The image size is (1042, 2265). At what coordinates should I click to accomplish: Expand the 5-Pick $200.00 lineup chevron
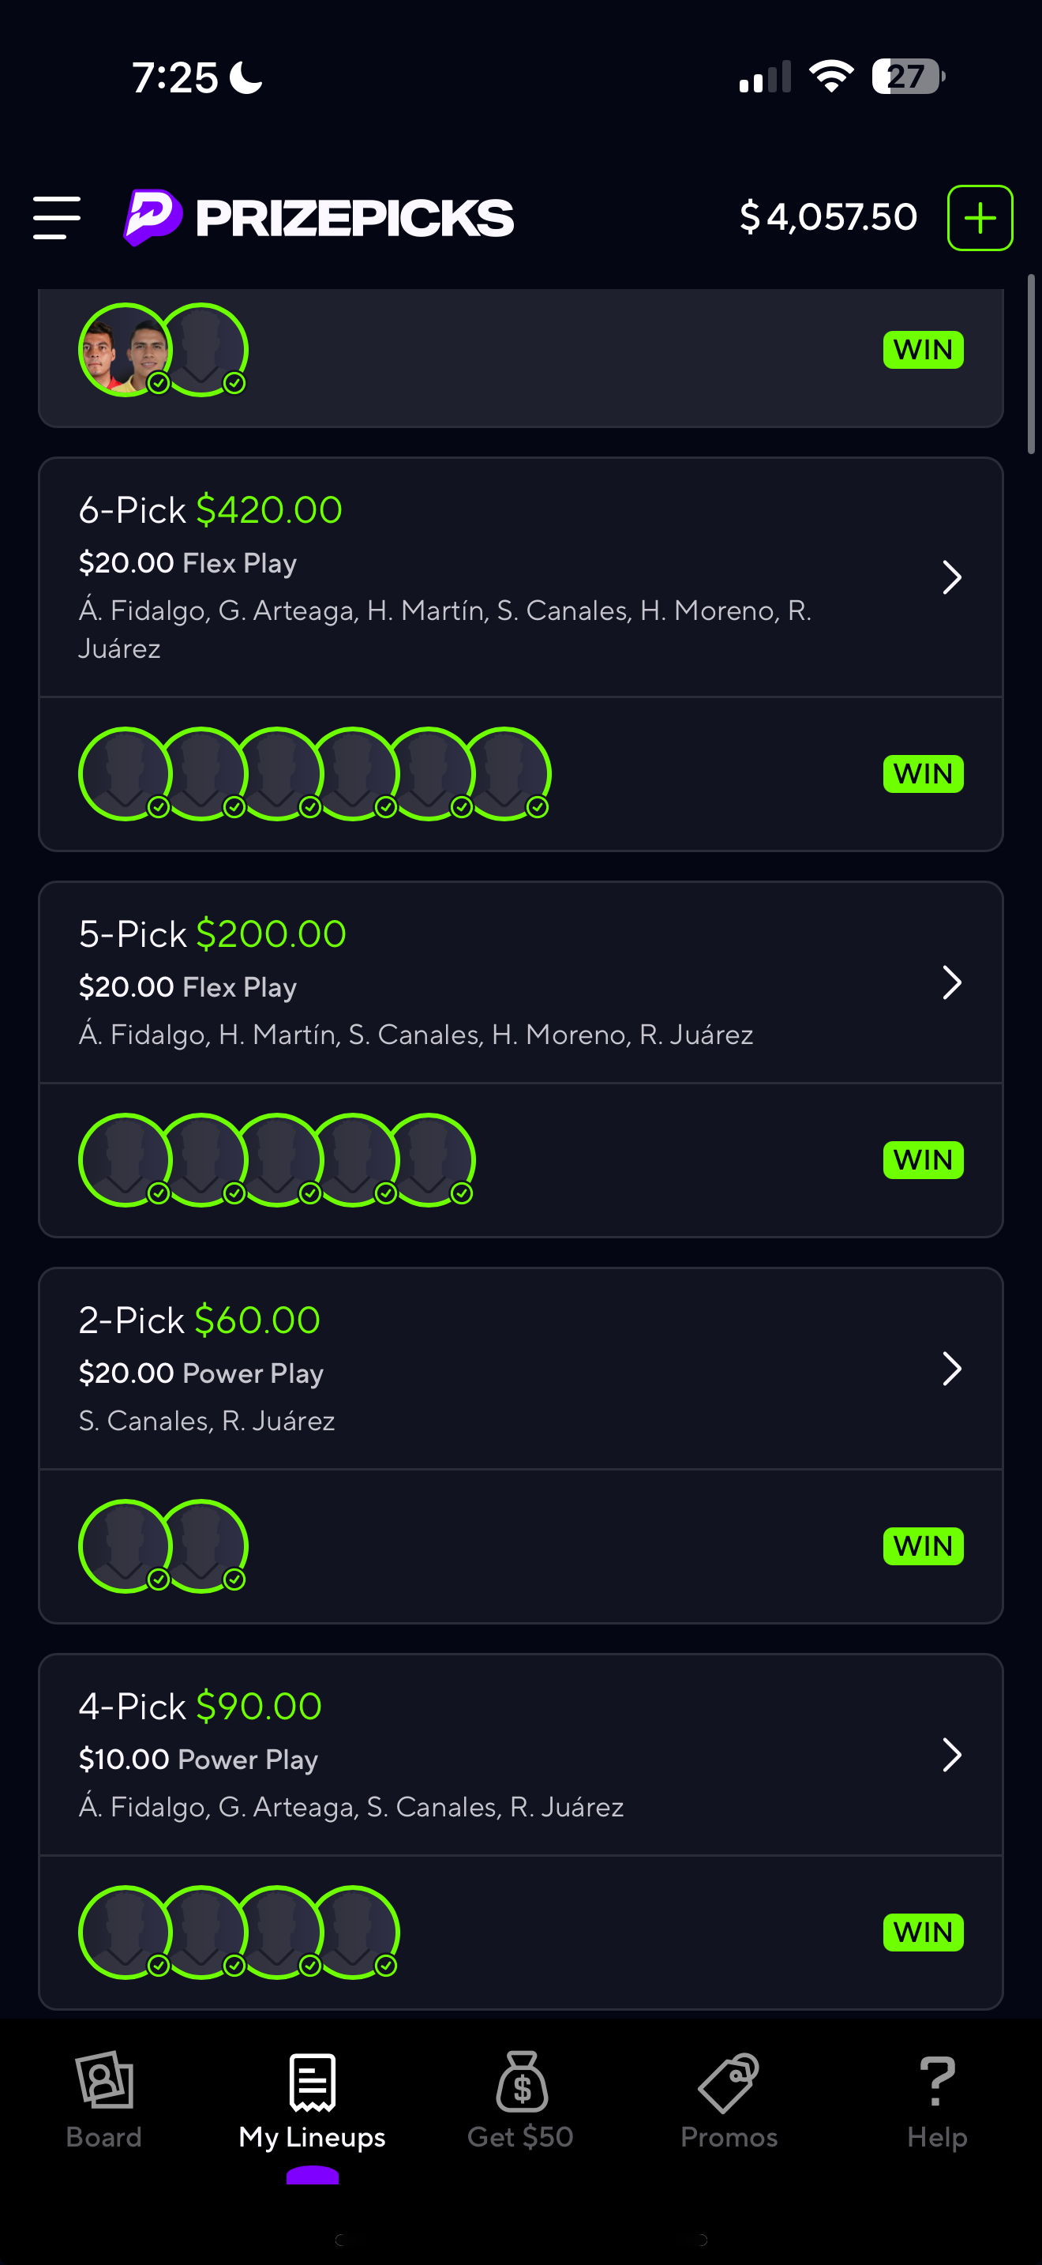pyautogui.click(x=951, y=983)
